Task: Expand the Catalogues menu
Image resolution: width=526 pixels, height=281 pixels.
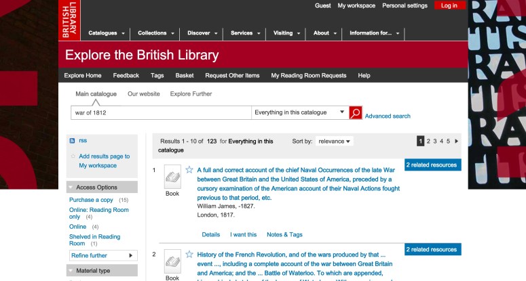Action: pos(107,33)
